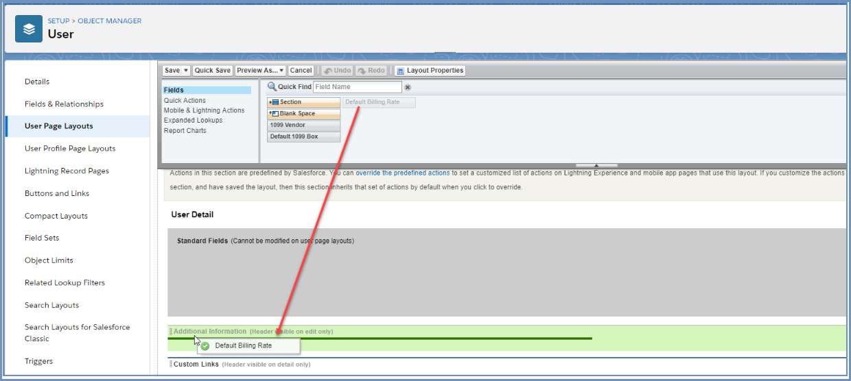
Task: Click the green check on Default Billing Rate
Action: tap(205, 346)
